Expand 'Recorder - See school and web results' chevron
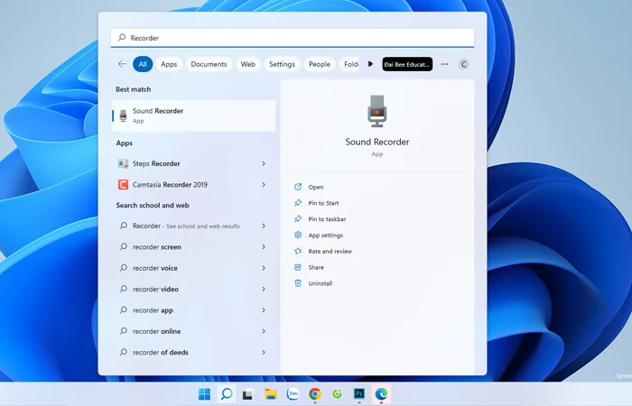The height and width of the screenshot is (406, 632). pos(264,226)
